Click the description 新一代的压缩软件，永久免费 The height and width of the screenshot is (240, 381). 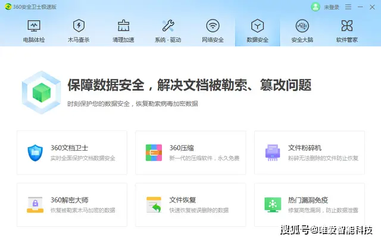point(204,158)
